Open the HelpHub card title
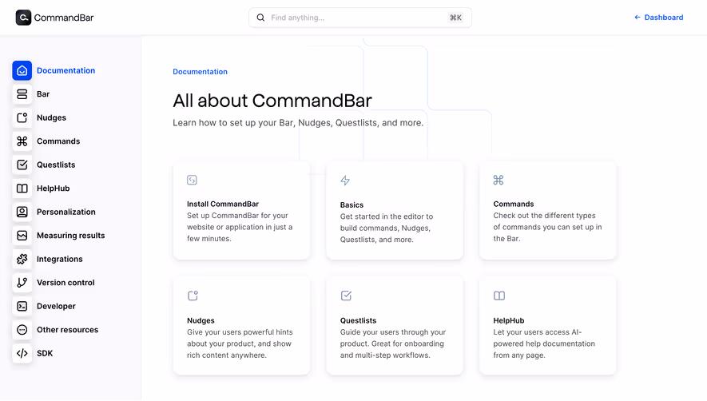 [509, 320]
